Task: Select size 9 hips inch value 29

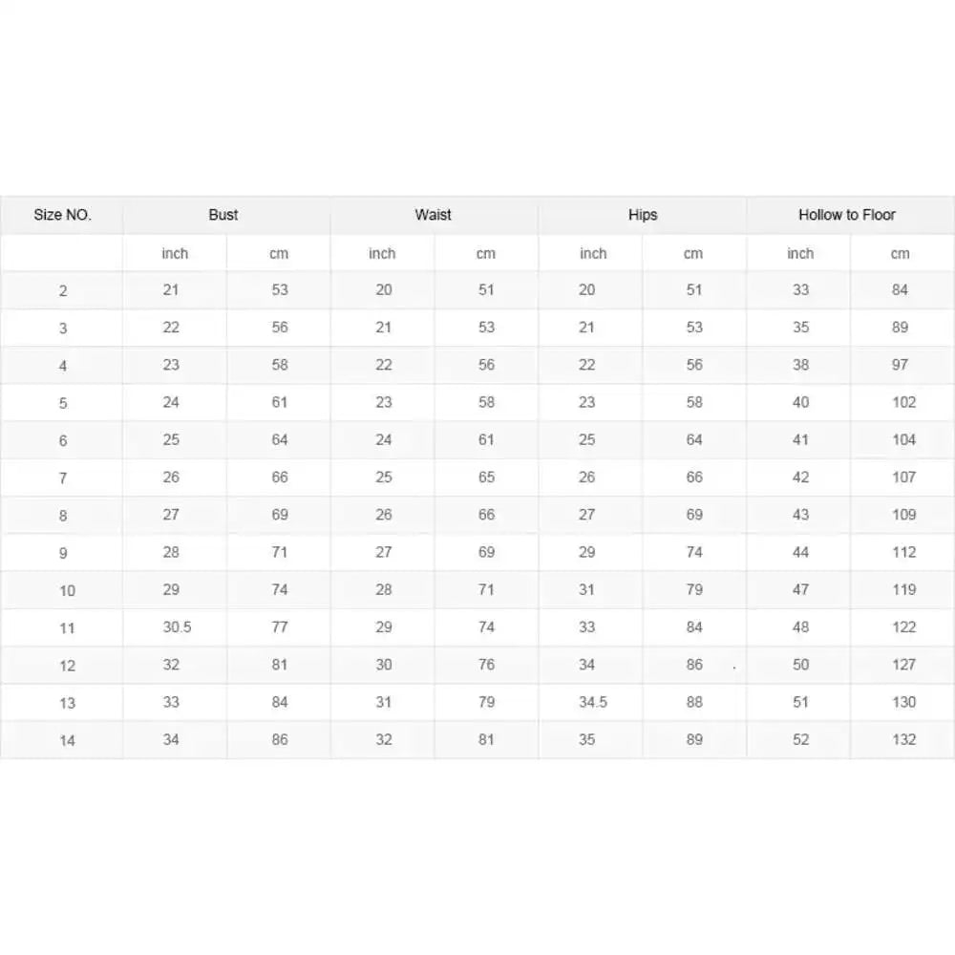Action: coord(587,552)
